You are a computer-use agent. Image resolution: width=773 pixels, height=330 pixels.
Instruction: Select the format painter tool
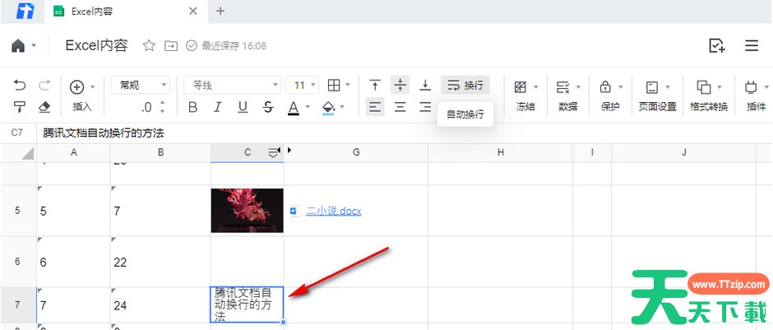(x=20, y=106)
